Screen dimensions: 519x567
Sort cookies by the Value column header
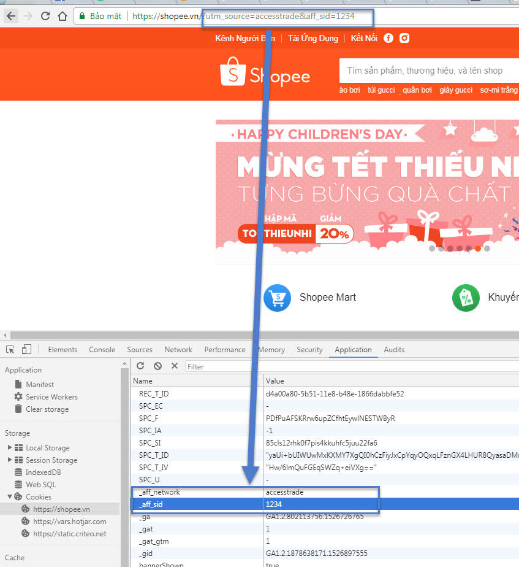click(x=391, y=381)
